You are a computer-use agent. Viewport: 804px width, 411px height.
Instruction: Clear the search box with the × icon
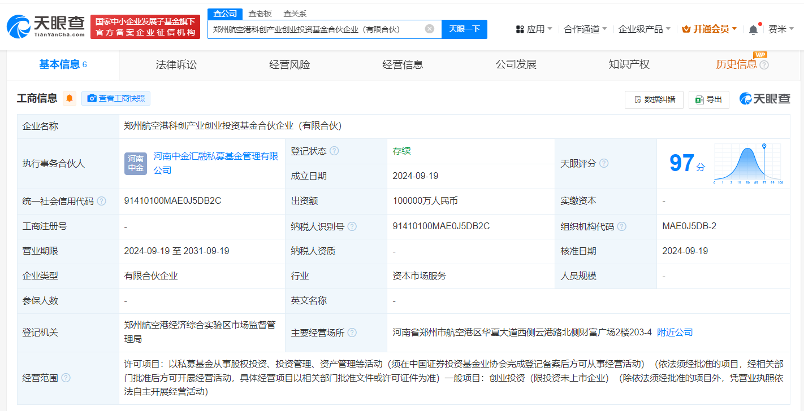(428, 29)
